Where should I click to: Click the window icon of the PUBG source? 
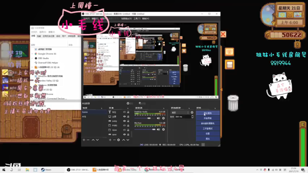[110, 125]
